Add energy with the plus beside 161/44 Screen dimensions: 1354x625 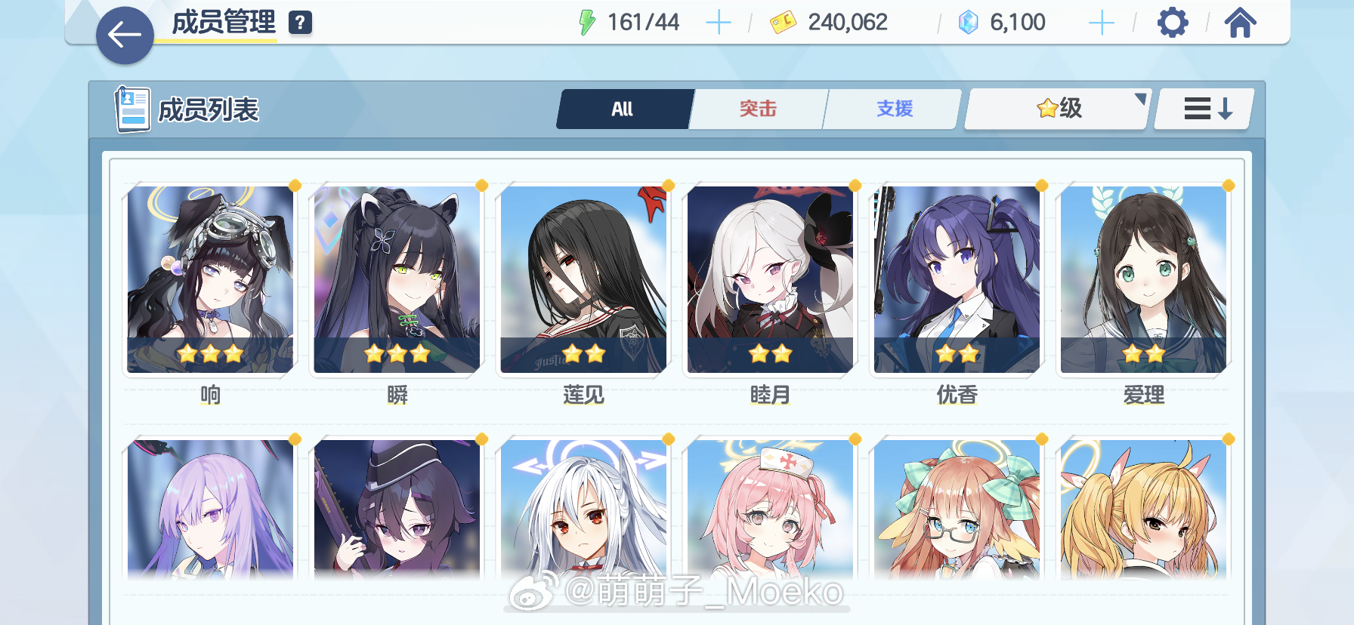tap(718, 23)
